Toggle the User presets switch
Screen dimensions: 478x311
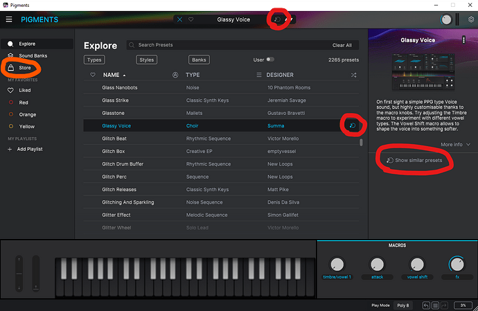pyautogui.click(x=270, y=60)
